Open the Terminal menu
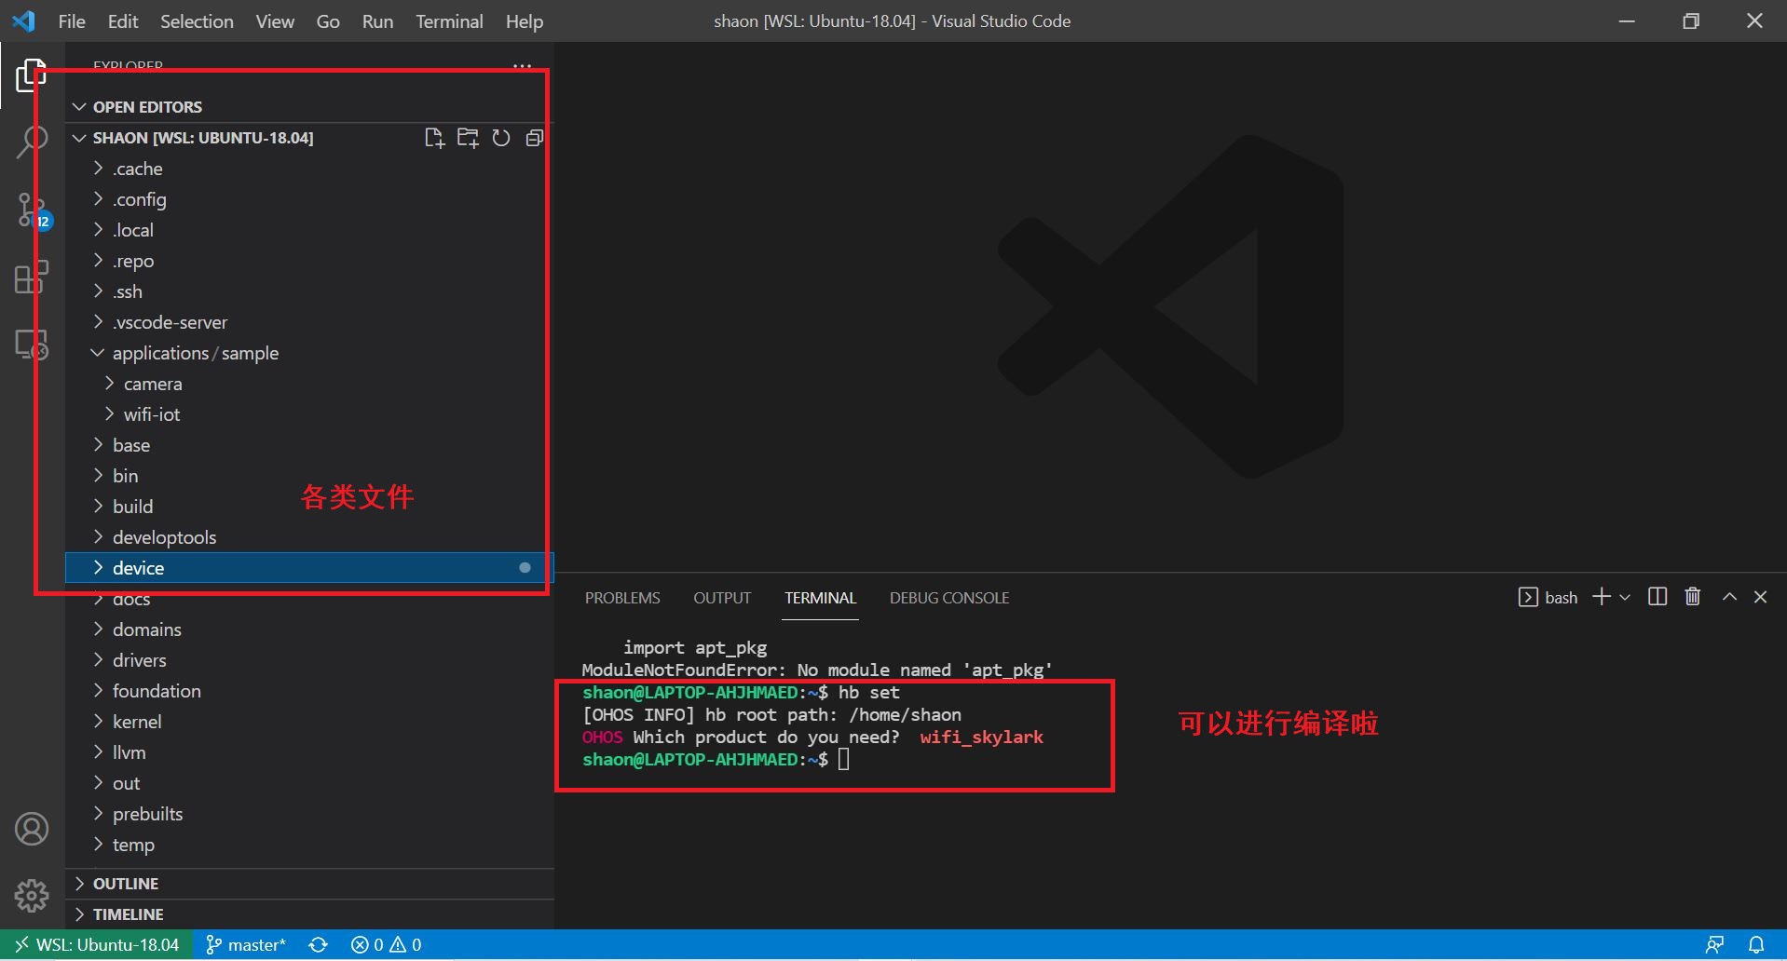Screen dimensions: 1787x961 [449, 21]
